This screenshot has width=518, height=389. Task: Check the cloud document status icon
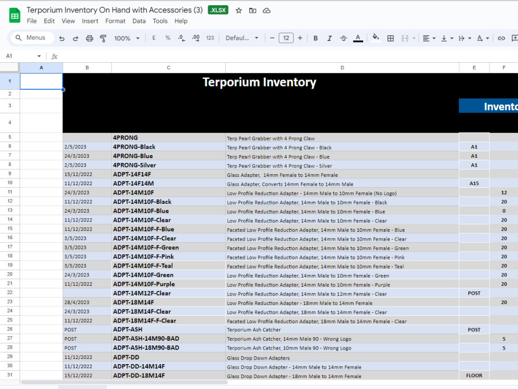pyautogui.click(x=267, y=10)
